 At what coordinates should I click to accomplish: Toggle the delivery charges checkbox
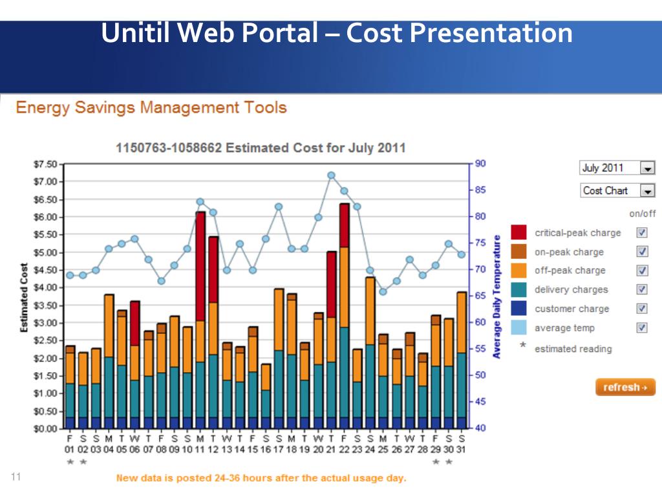(x=642, y=289)
